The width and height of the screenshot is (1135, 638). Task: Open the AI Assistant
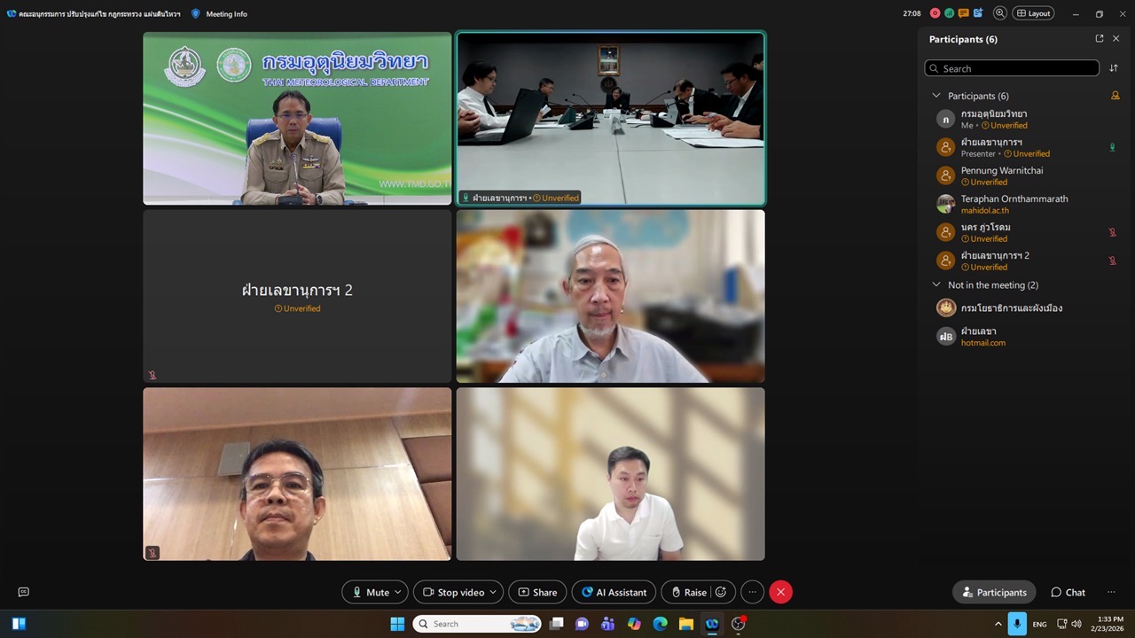[614, 592]
